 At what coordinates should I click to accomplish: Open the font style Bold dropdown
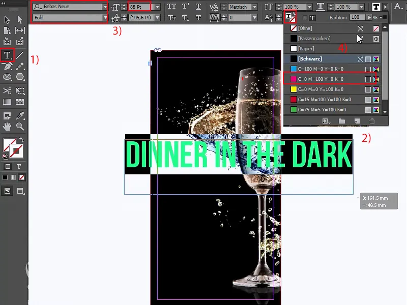tap(105, 18)
